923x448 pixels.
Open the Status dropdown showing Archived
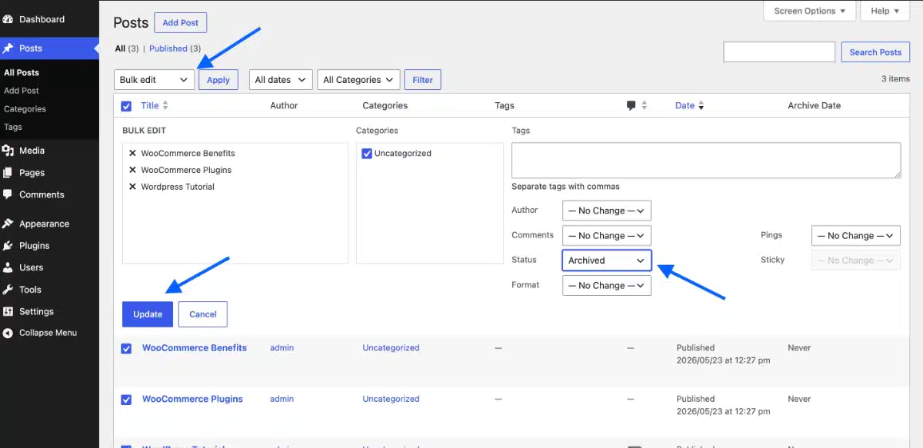tap(607, 261)
